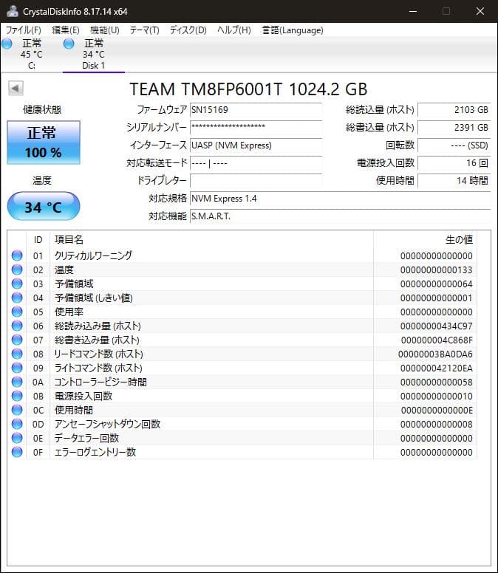The image size is (498, 573).
Task: Click the previous disk arrow button
Action: [15, 89]
